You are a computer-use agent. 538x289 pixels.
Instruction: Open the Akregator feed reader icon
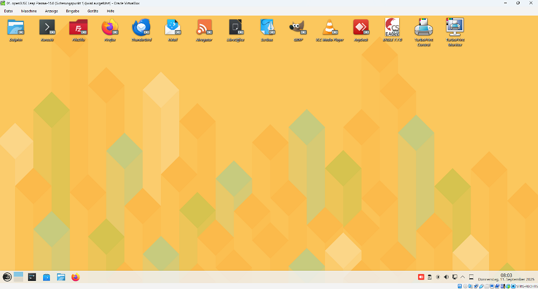(204, 27)
